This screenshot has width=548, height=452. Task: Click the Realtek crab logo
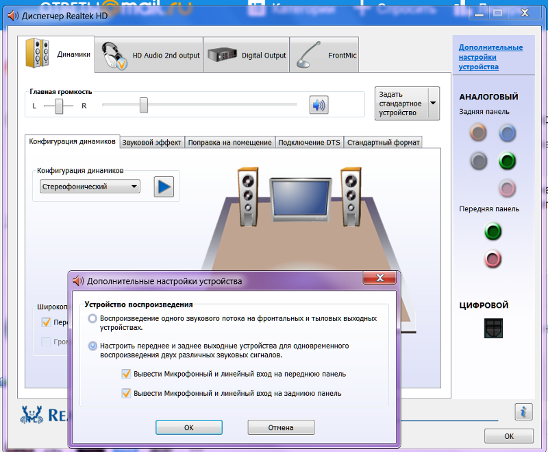tap(32, 415)
